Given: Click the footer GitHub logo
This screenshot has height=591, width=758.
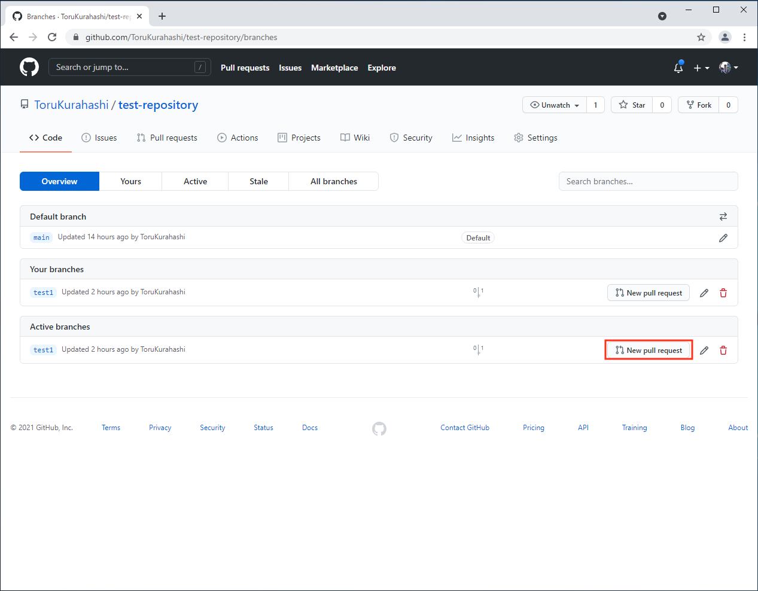Looking at the screenshot, I should tap(379, 428).
